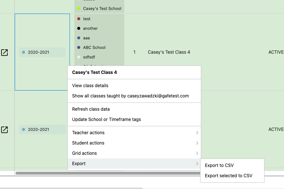Click the ACTIVE status in the top row
Image resolution: width=284 pixels, height=189 pixels.
(x=276, y=52)
